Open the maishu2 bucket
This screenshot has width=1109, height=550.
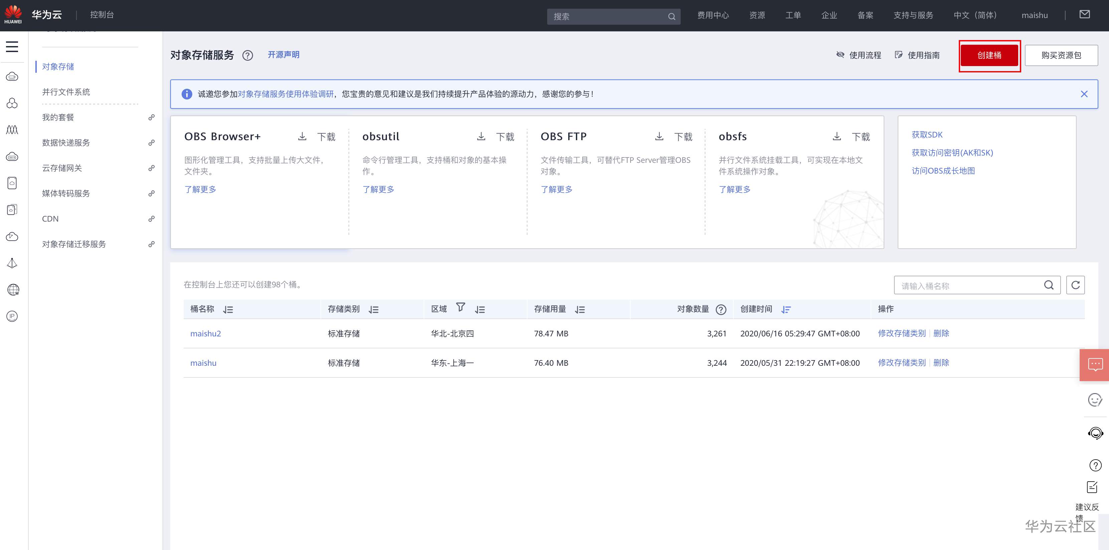point(206,333)
